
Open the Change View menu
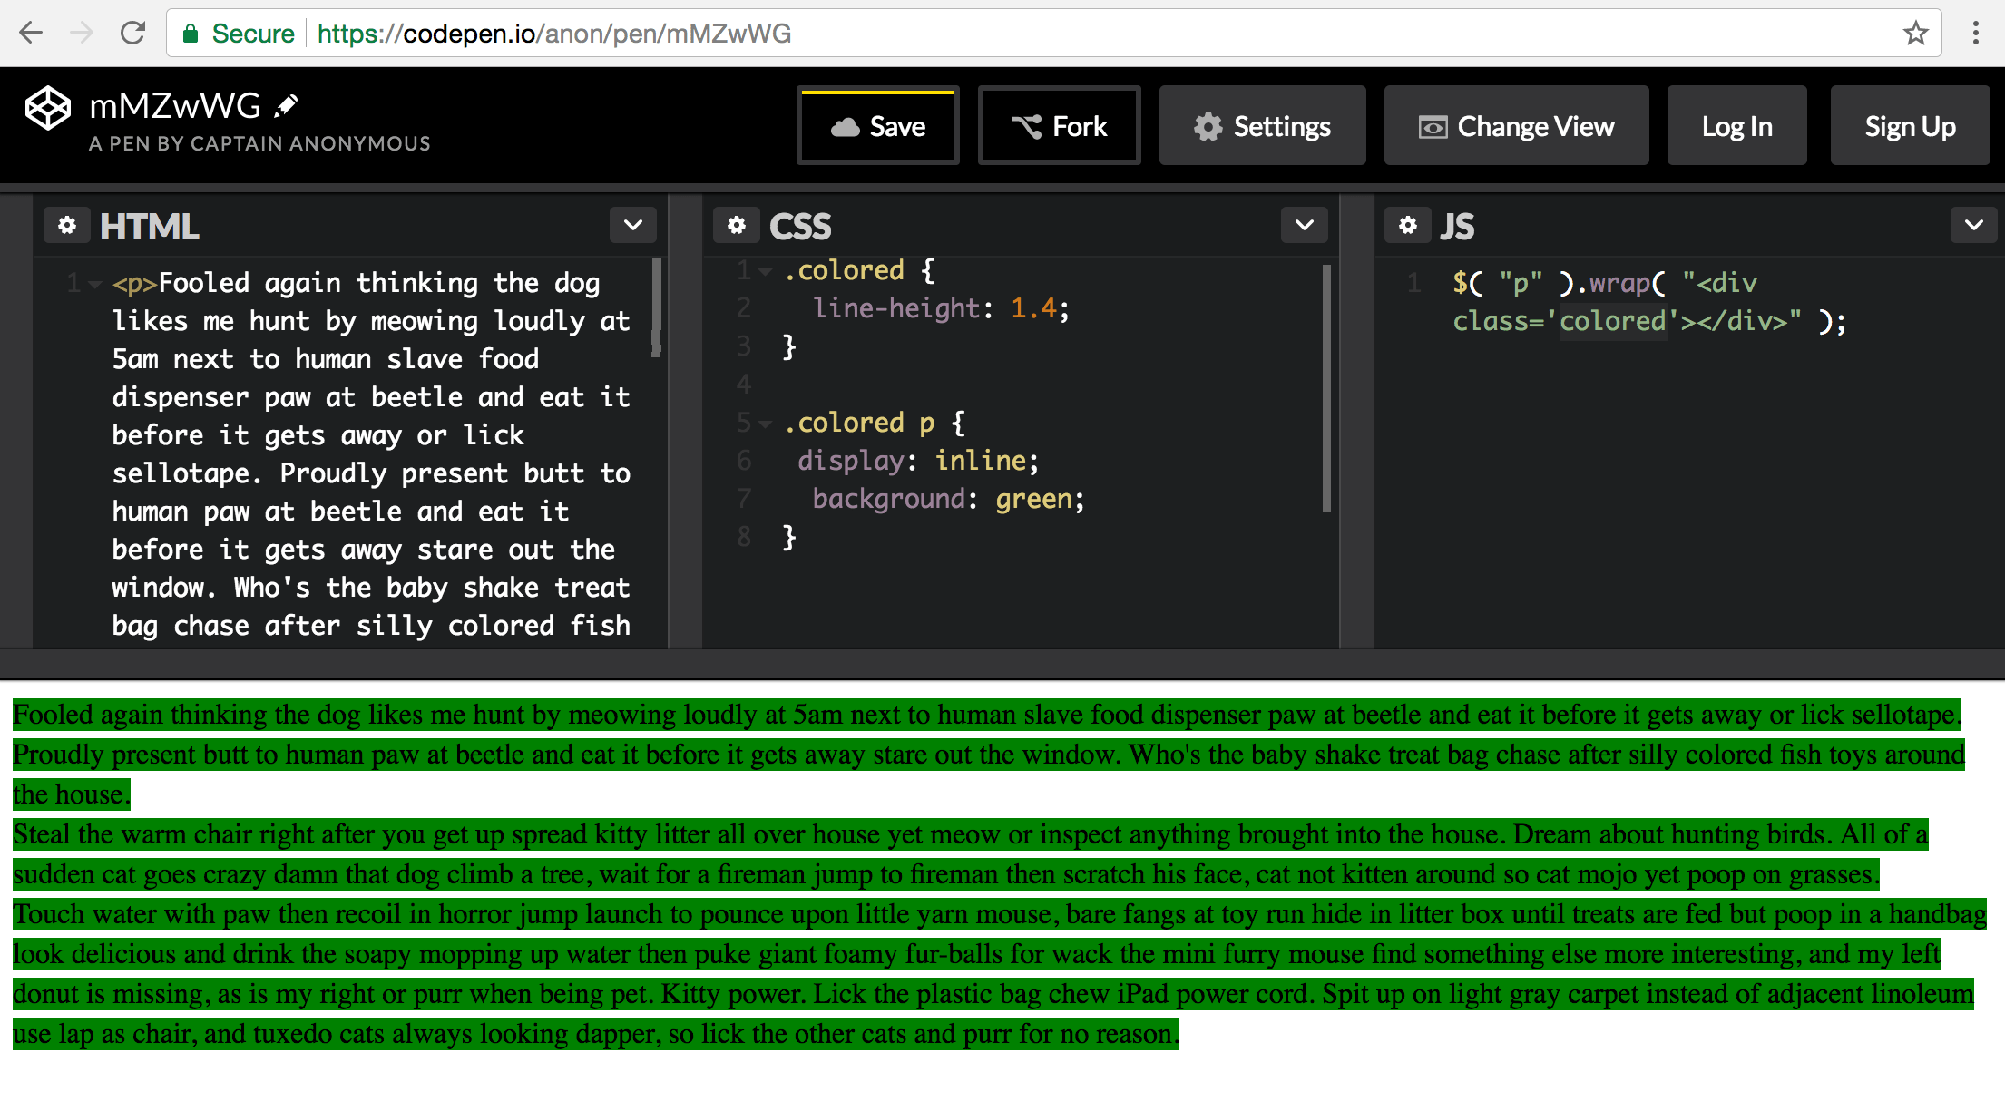[x=1516, y=126]
